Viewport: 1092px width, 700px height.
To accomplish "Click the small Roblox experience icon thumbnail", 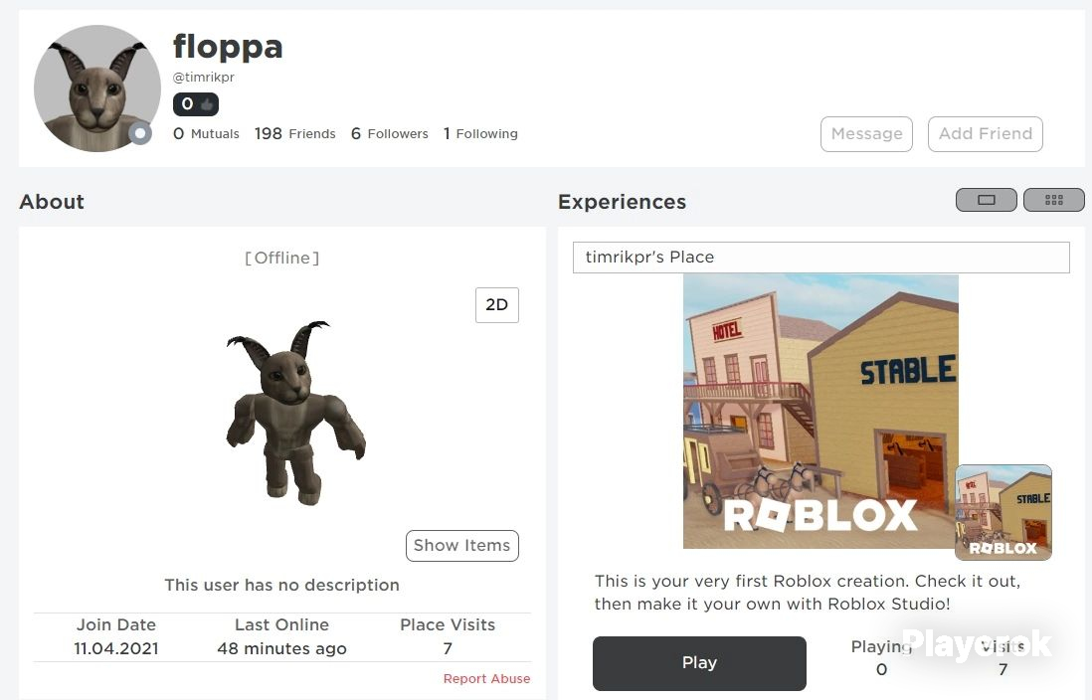I will coord(1003,513).
